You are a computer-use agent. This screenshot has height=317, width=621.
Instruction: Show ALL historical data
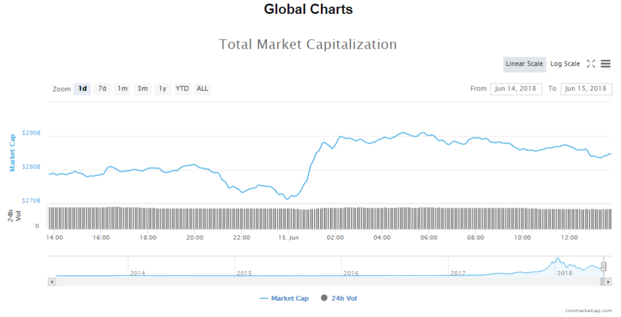point(202,88)
